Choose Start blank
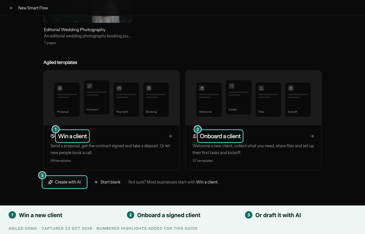The width and height of the screenshot is (365, 234). click(107, 182)
